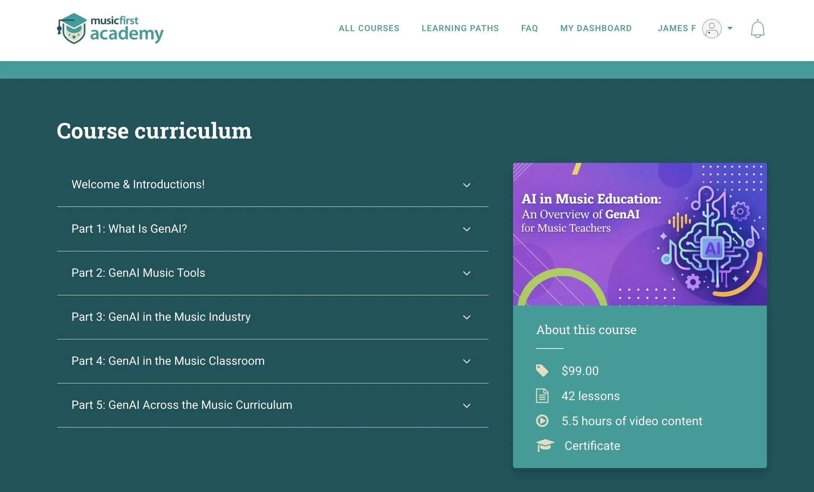Expand Part 2: GenAI Music Tools chevron
Image resolution: width=814 pixels, height=492 pixels.
467,273
